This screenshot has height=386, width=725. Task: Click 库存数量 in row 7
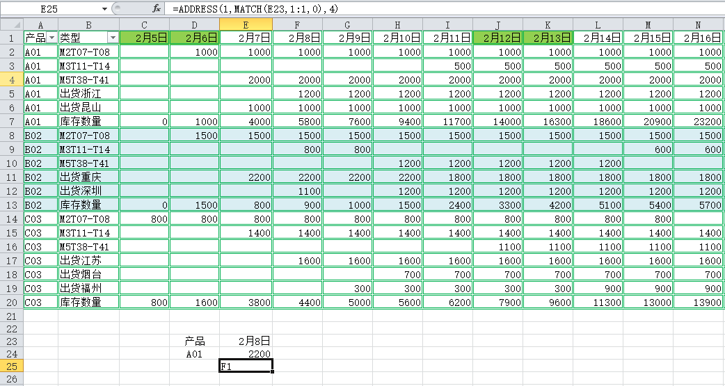click(x=89, y=122)
